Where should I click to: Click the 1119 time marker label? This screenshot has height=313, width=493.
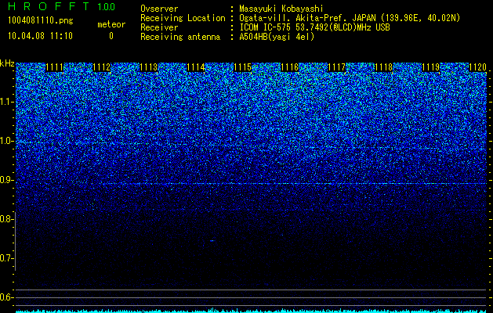pyautogui.click(x=430, y=67)
